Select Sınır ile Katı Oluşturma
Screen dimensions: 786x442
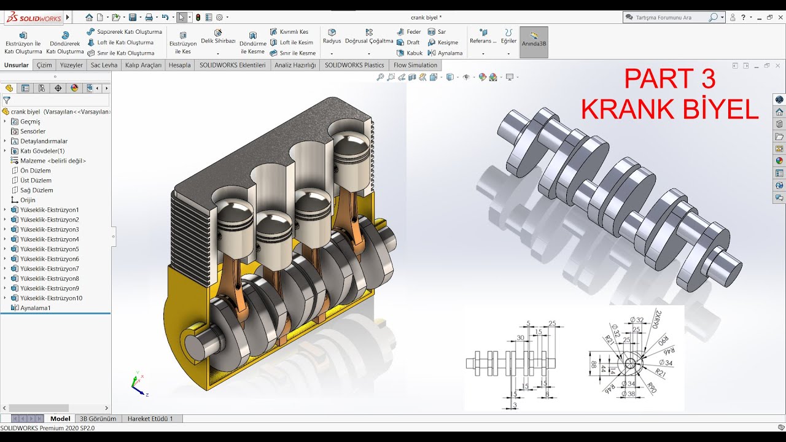point(121,53)
